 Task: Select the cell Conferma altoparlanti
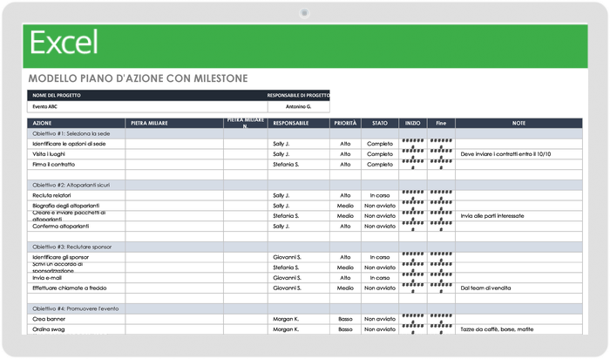tap(77, 227)
